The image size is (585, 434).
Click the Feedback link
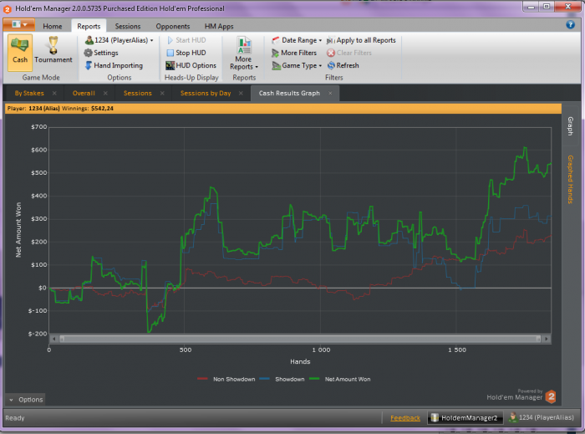[x=405, y=418]
